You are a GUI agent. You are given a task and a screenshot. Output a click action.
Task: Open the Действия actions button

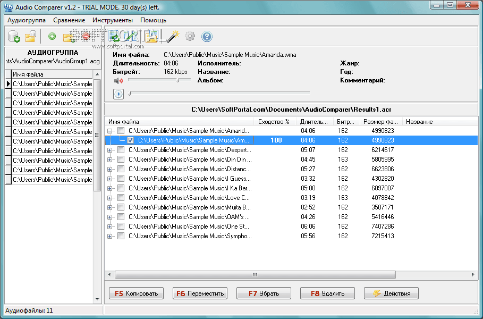click(391, 293)
